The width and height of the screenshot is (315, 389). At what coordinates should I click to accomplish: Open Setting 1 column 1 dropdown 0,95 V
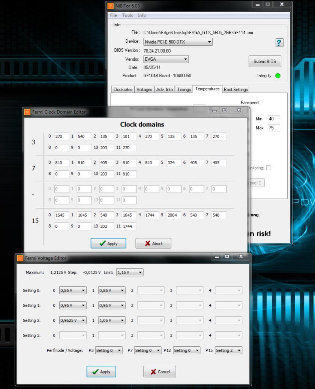click(x=112, y=305)
